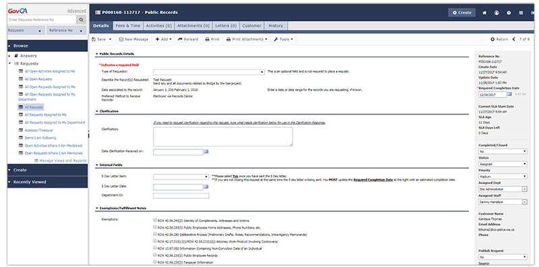This screenshot has height=267, width=539.
Task: Open the 5 Day Letter Sent dropdown
Action: pyautogui.click(x=181, y=177)
